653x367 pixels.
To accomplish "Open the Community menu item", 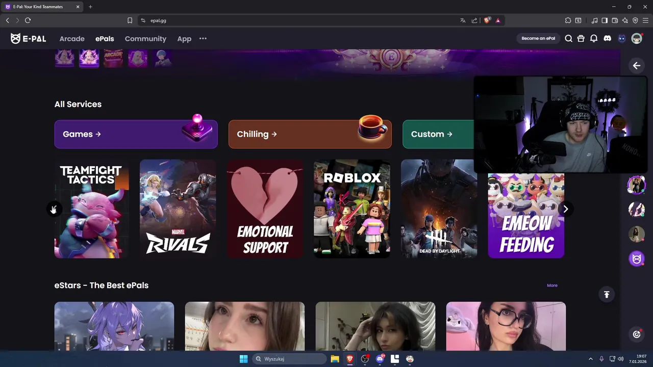I will point(145,39).
